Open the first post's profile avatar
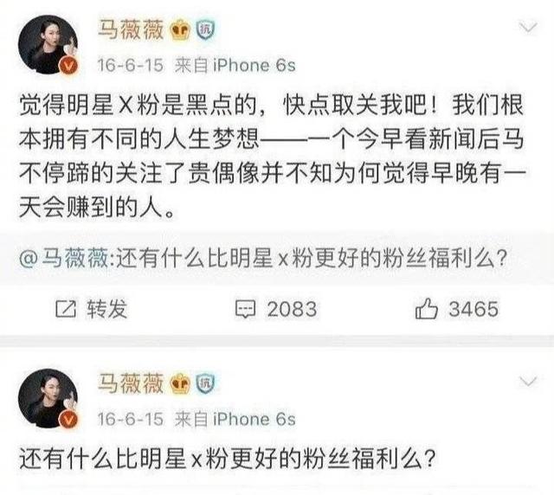554x495 pixels. tap(48, 44)
